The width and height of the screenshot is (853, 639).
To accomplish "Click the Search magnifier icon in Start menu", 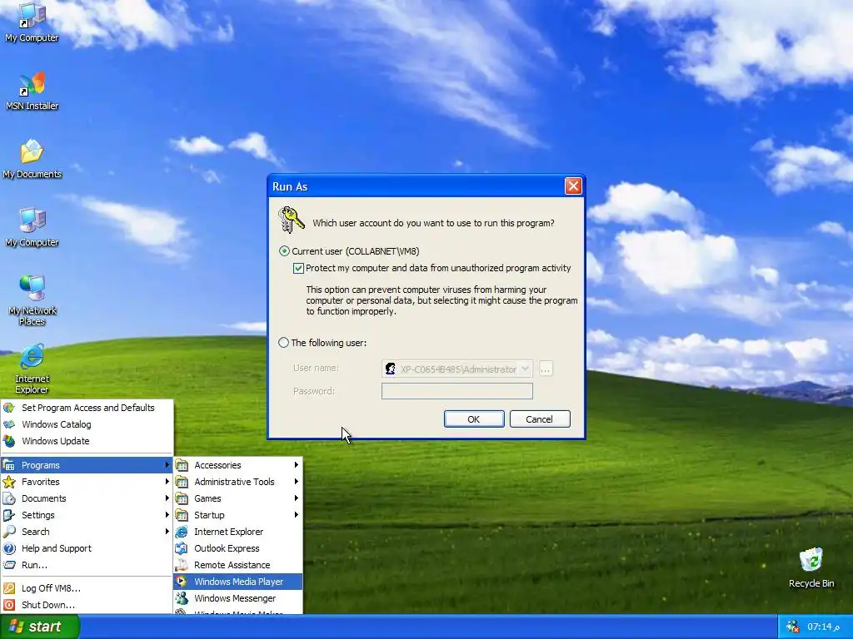I will click(x=8, y=532).
